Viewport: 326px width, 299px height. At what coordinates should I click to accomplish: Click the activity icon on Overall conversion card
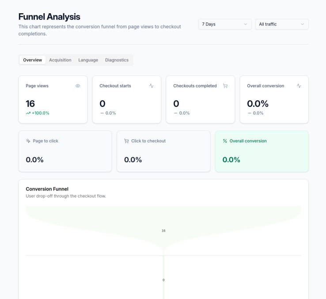tap(299, 86)
